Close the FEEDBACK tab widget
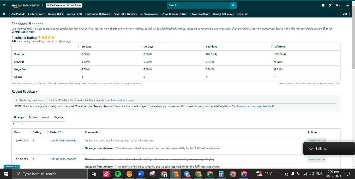 (x=18, y=166)
